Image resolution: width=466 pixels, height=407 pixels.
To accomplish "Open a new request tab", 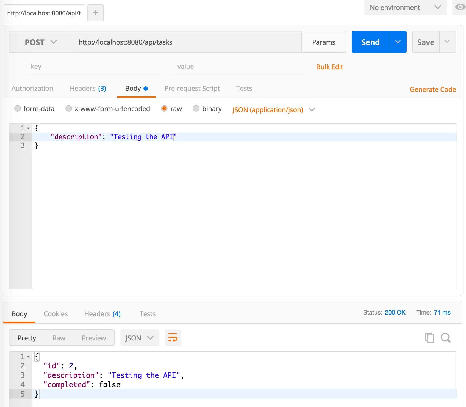I will [x=95, y=12].
